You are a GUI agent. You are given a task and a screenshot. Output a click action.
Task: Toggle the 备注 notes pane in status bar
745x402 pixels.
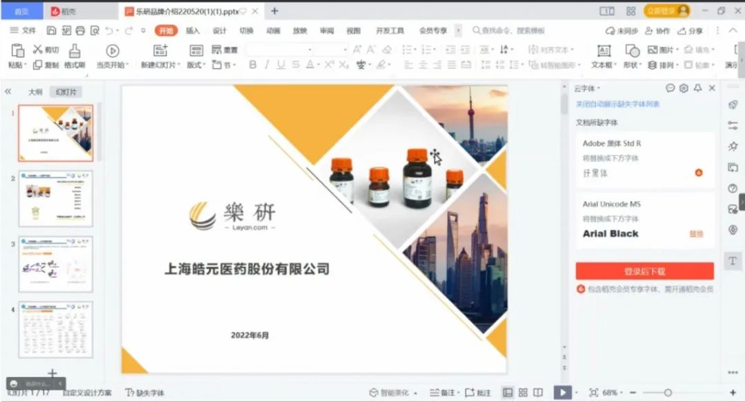tap(443, 392)
